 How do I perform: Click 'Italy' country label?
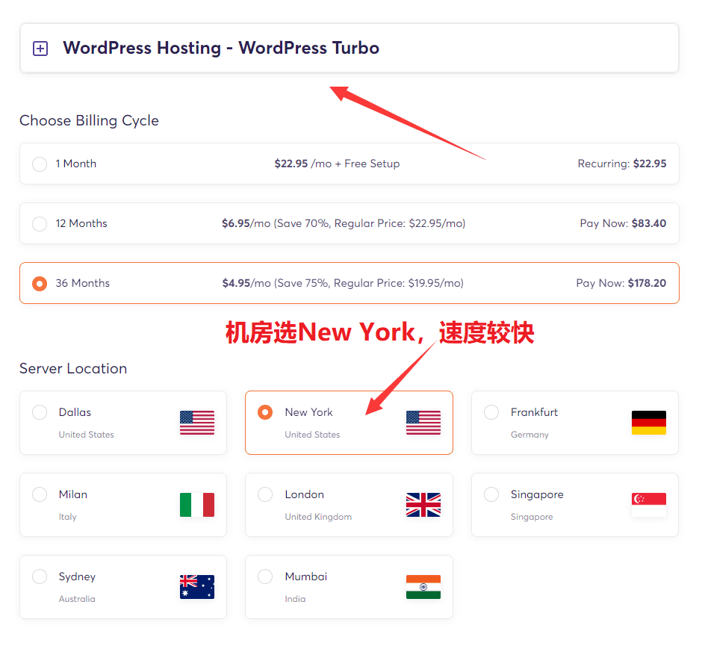click(x=68, y=517)
